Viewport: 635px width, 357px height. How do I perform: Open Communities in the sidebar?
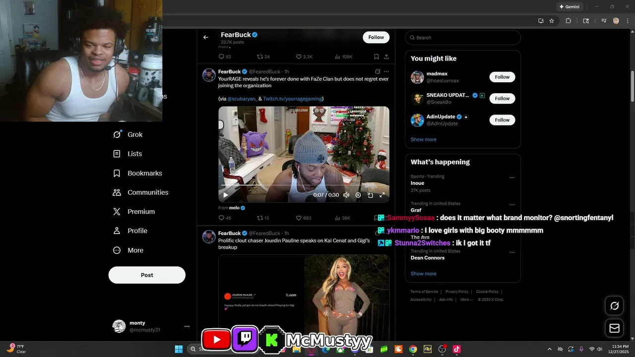click(x=141, y=192)
